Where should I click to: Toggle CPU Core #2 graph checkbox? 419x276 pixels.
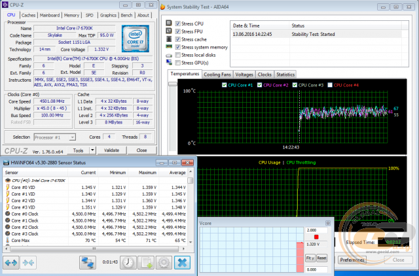point(259,85)
